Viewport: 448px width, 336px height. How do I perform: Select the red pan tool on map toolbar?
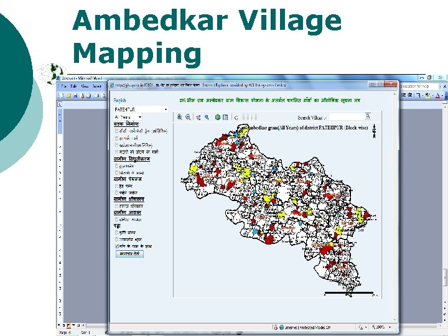(x=198, y=117)
